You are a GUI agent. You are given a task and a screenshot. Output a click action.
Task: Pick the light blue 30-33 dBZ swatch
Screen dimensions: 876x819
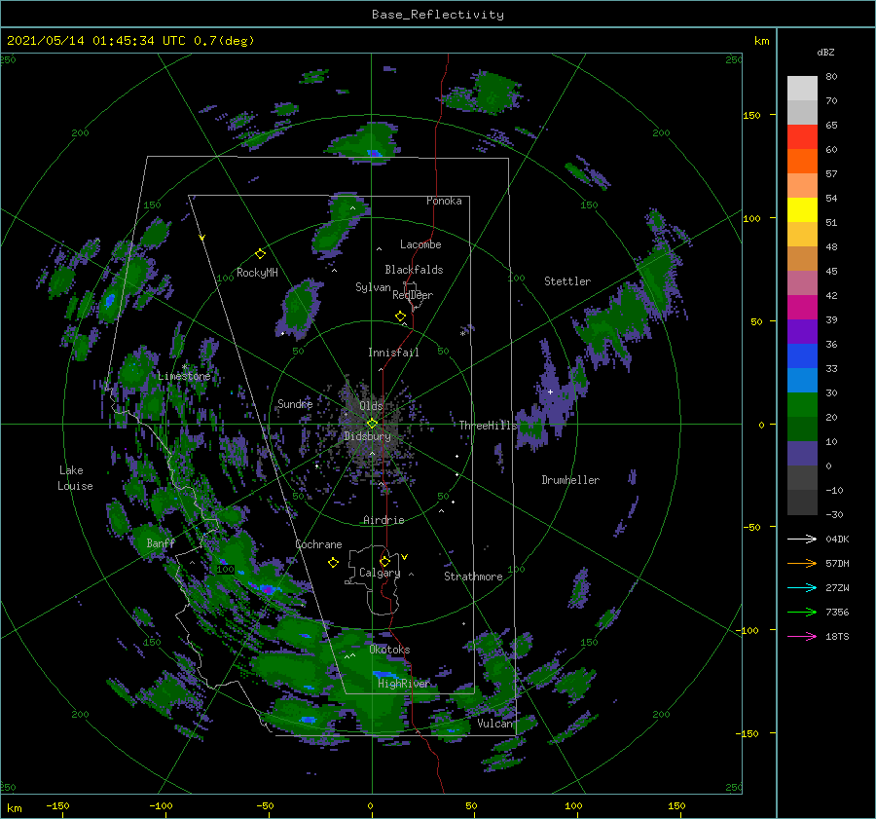[802, 381]
